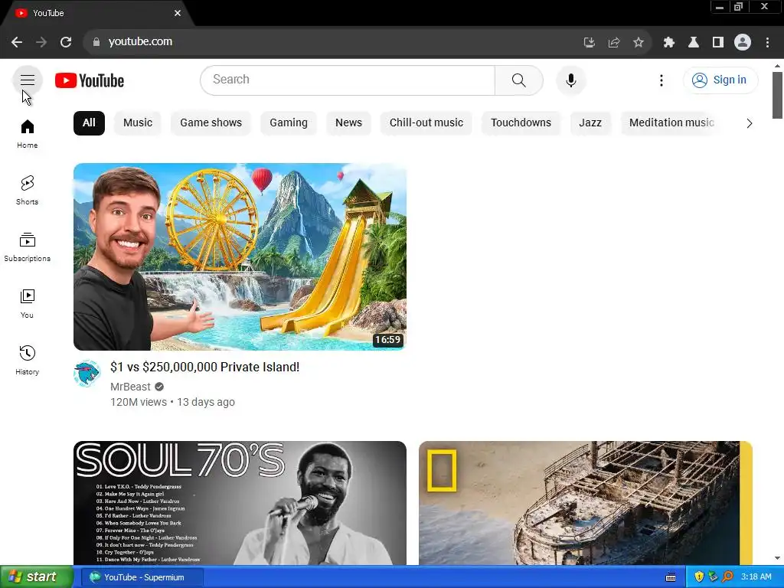Open the MrBeast island thumbnail
Viewport: 784px width, 588px height.
[x=240, y=256]
